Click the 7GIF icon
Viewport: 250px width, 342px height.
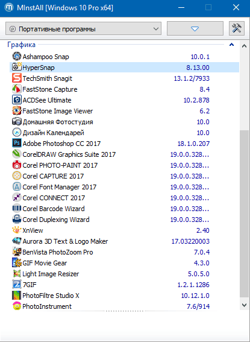16,285
